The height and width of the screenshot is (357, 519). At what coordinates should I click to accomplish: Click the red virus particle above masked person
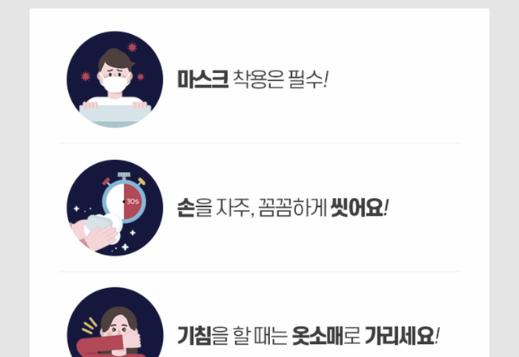[x=132, y=47]
